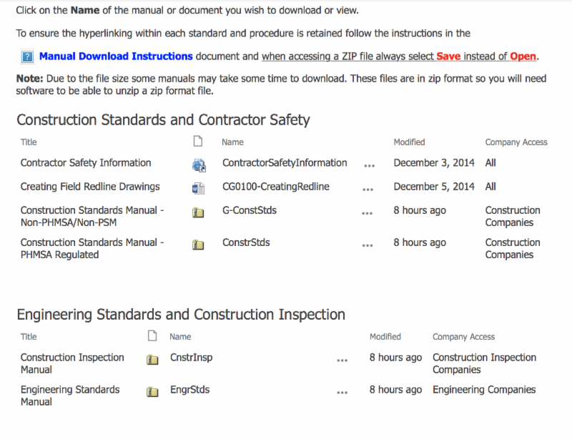572x439 pixels.
Task: Open the CnstrInsp manual
Action: 191,357
